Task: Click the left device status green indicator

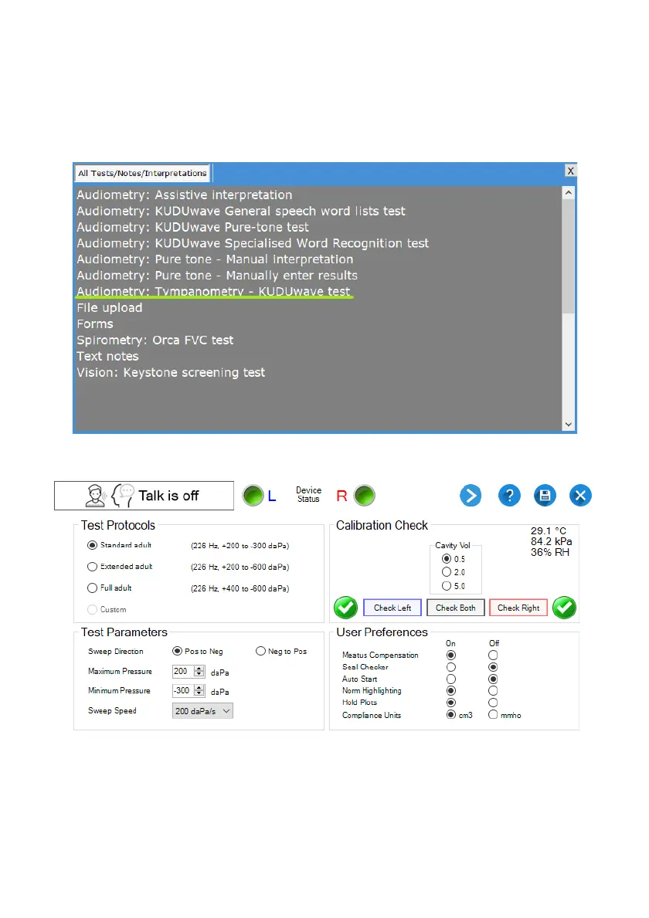Action: coord(253,496)
